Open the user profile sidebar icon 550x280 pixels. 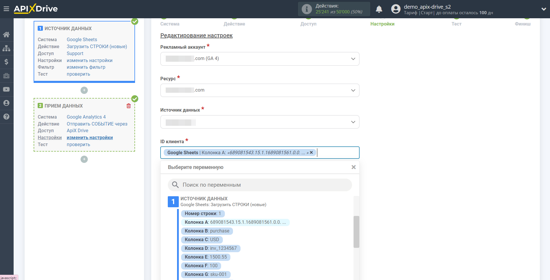click(6, 103)
